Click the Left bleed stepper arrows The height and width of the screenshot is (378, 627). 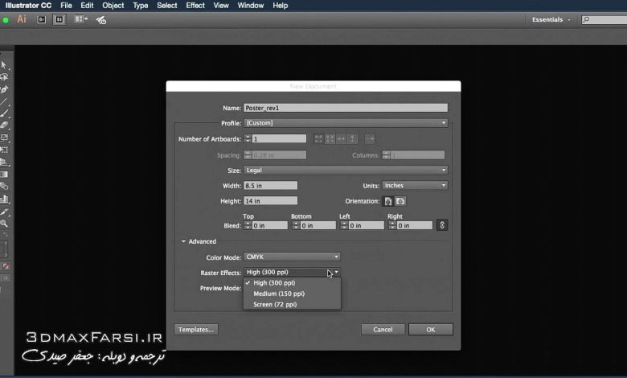pyautogui.click(x=344, y=226)
